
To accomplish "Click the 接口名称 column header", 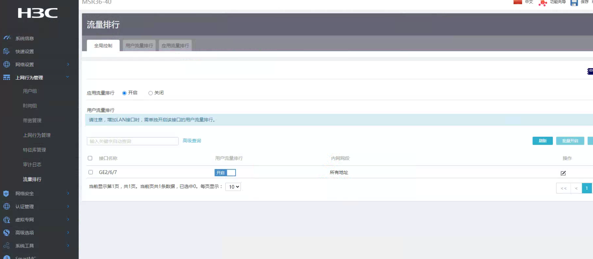I will (108, 158).
